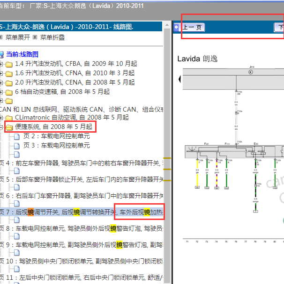
Task: Click the open folder icon of 便捷系统
Action: coord(9,128)
